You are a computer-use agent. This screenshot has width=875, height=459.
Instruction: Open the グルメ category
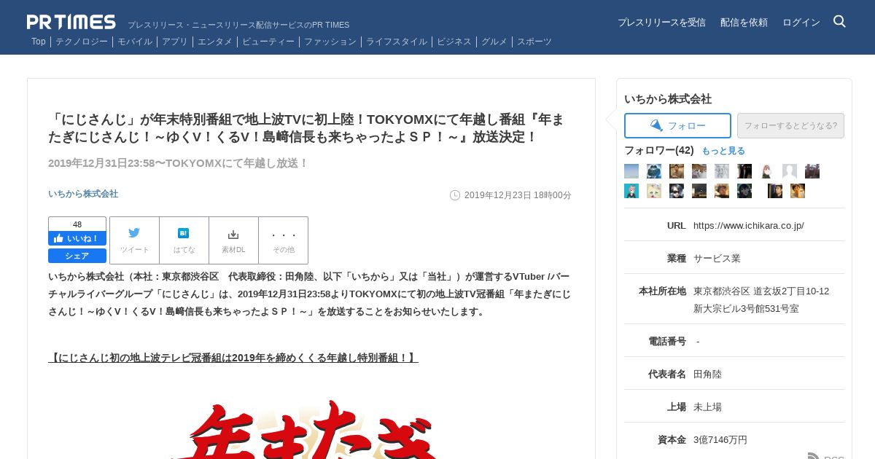pos(494,42)
